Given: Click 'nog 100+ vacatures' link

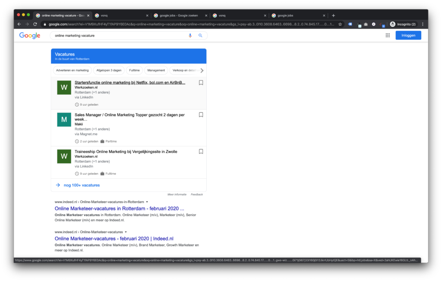Looking at the screenshot, I should (82, 185).
